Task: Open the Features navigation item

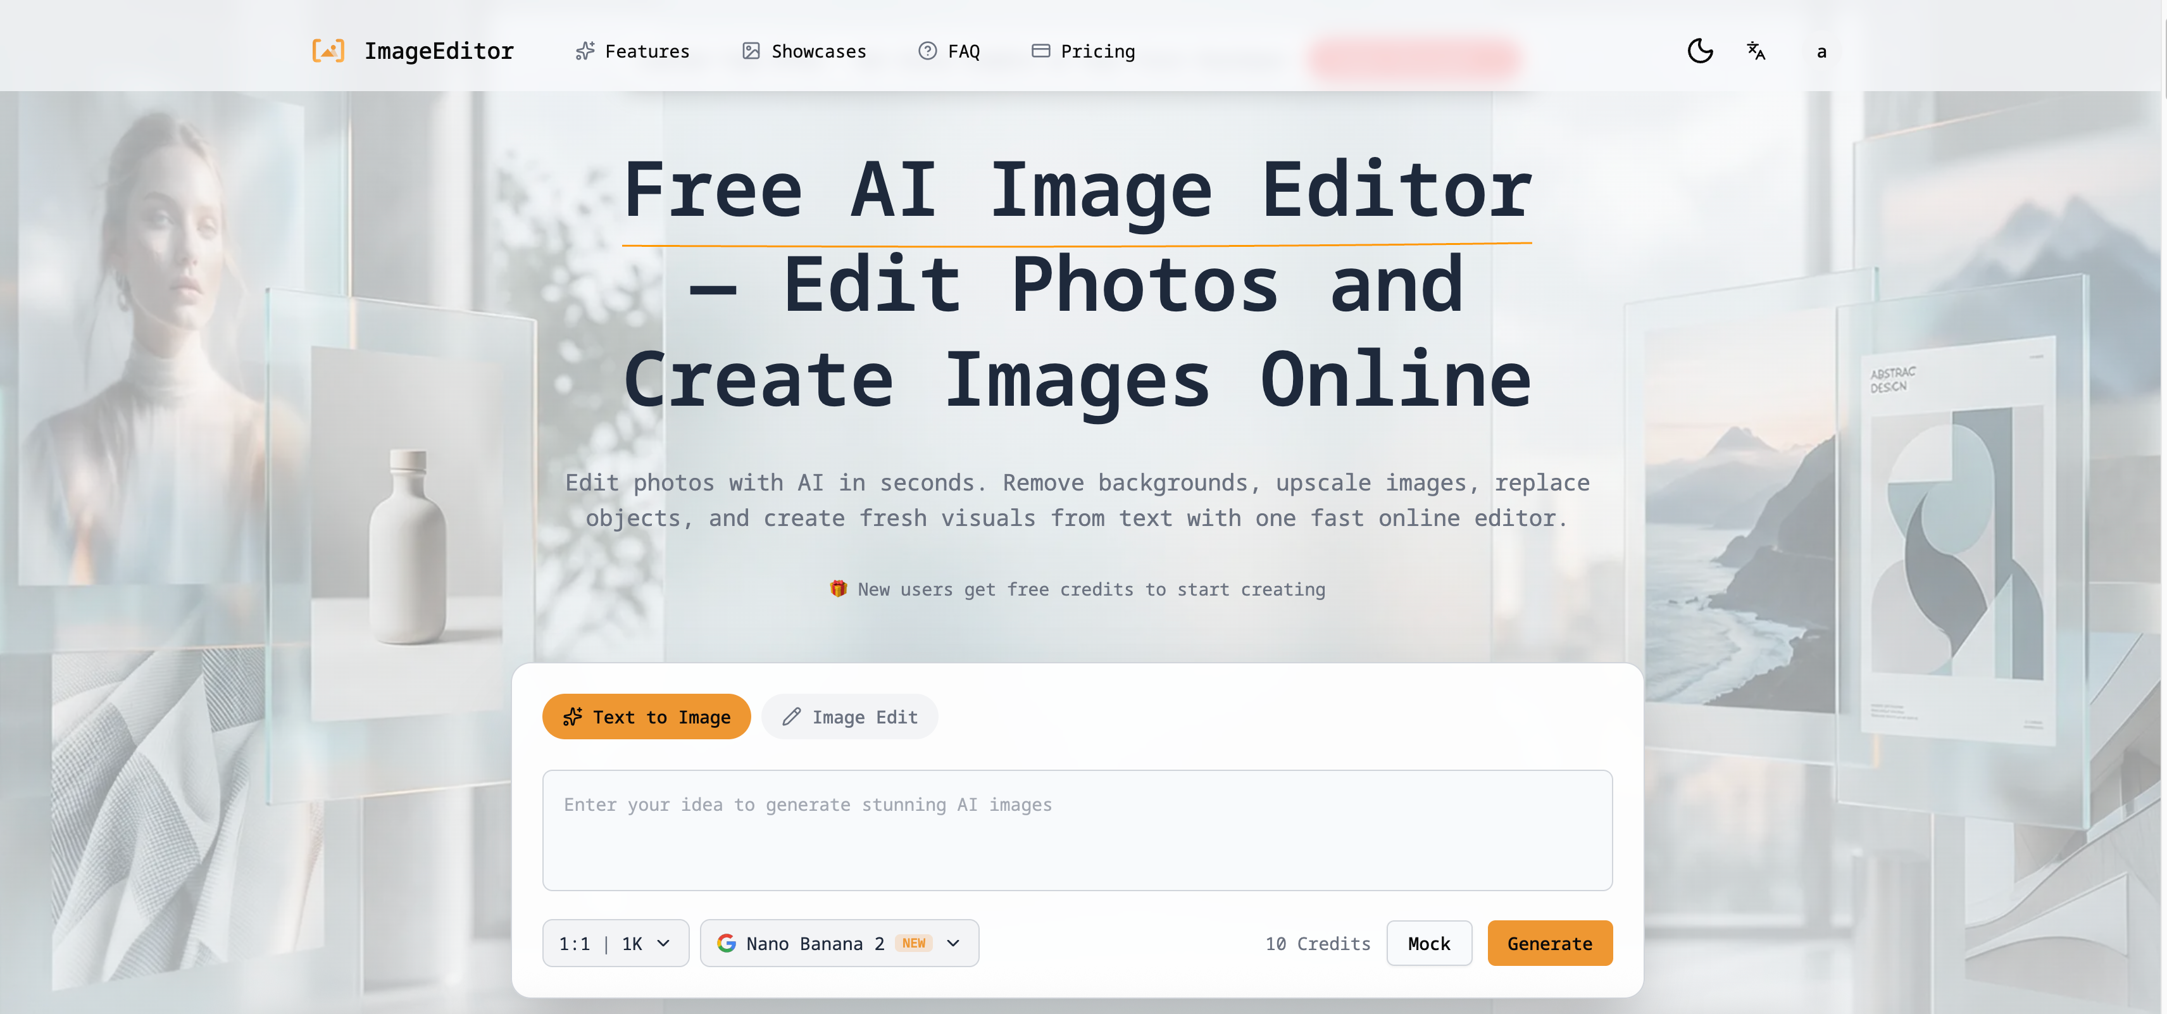Action: [647, 51]
